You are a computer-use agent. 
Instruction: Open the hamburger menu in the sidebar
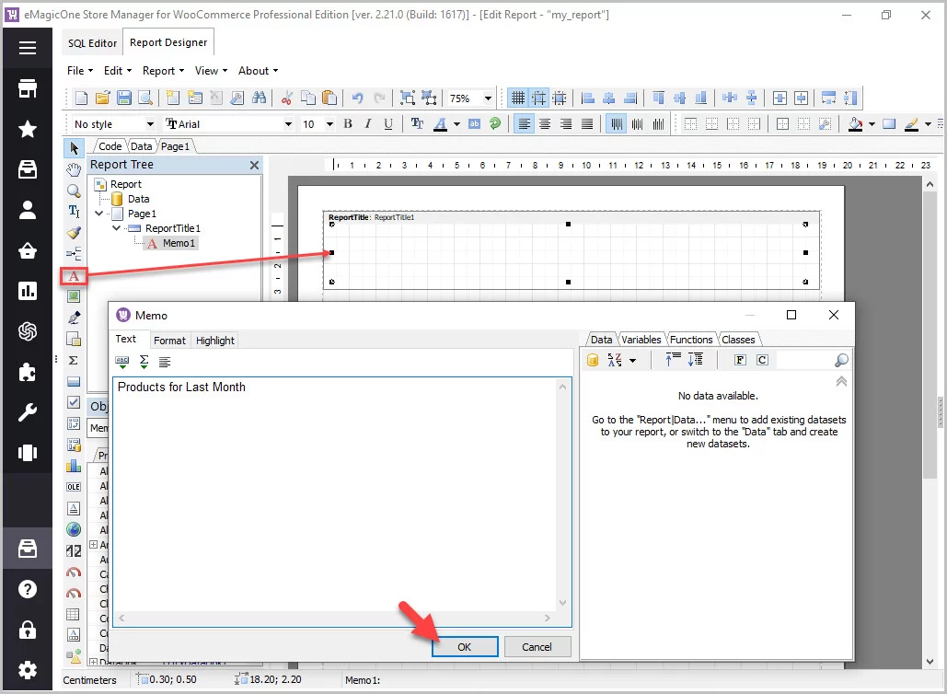point(28,49)
